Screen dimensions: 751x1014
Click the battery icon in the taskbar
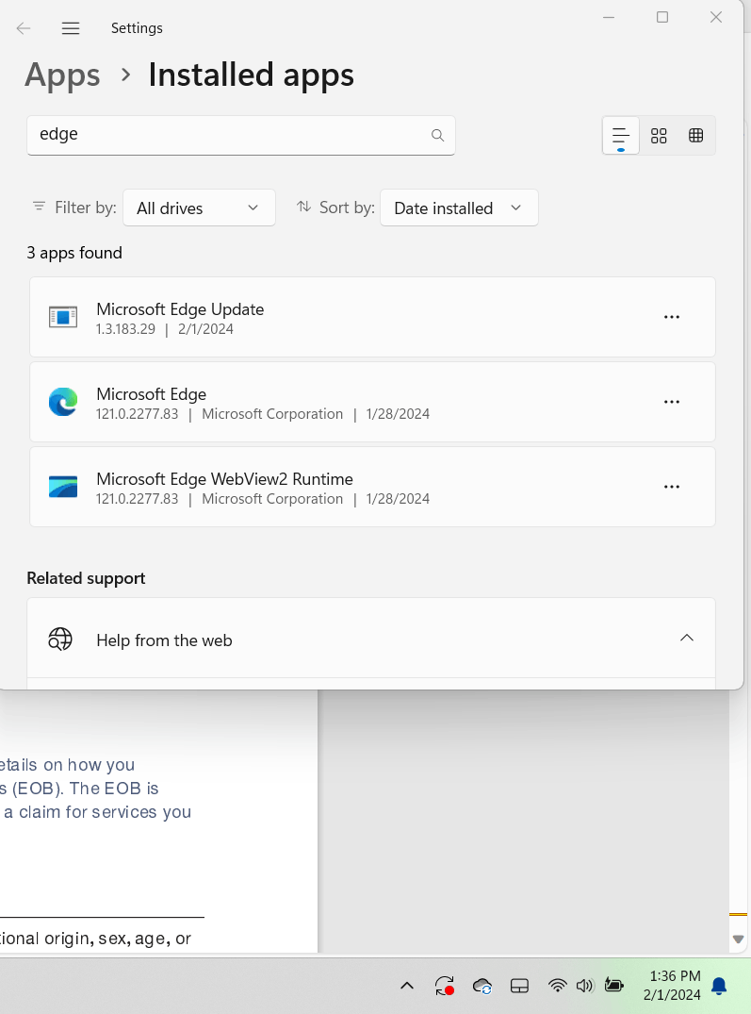(614, 986)
